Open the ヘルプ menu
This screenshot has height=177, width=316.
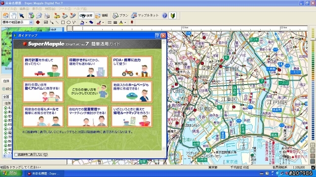80,9
